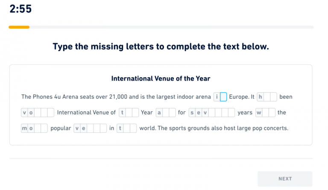The height and width of the screenshot is (190, 328).
Task: Click the 2:55 countdown timer
Action: pyautogui.click(x=20, y=9)
